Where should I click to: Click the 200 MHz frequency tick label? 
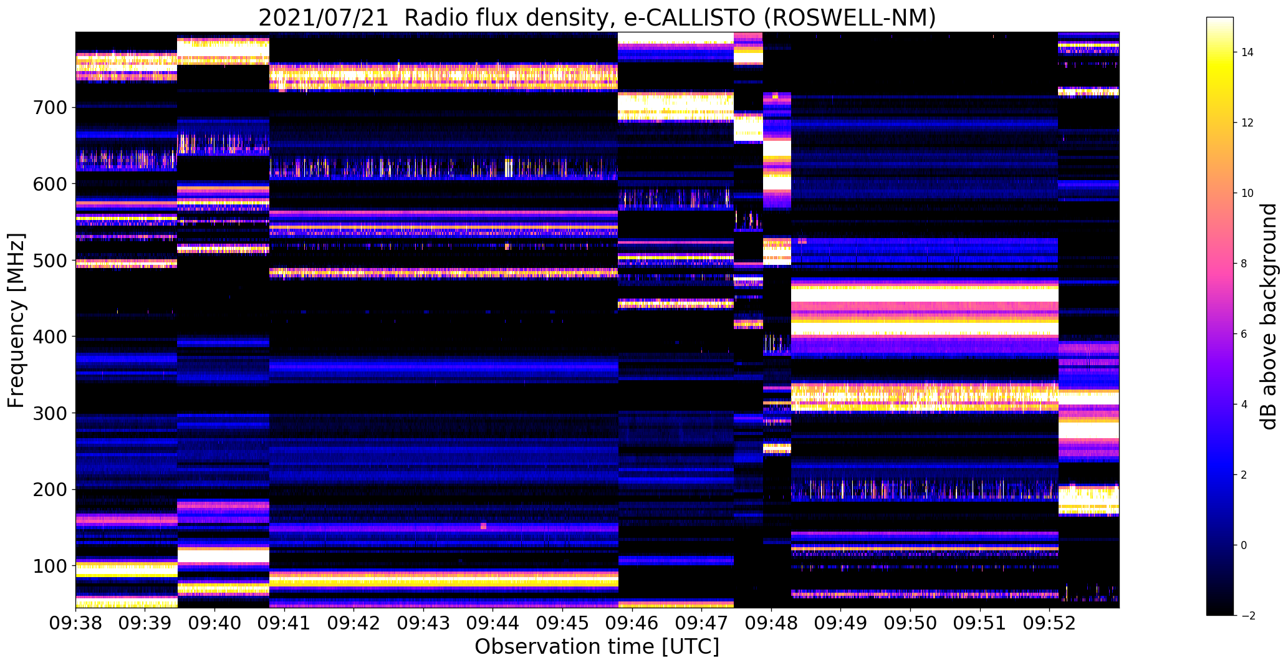coord(49,490)
